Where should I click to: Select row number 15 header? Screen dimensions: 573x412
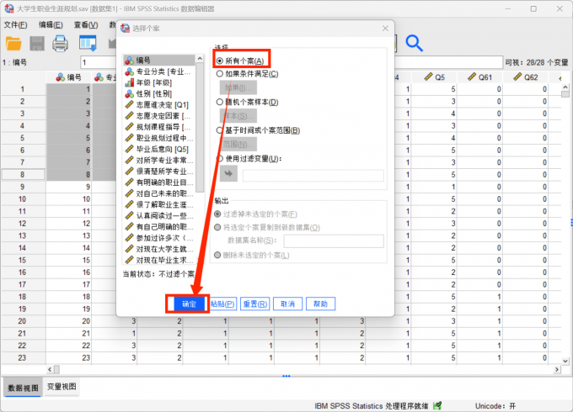coord(23,260)
